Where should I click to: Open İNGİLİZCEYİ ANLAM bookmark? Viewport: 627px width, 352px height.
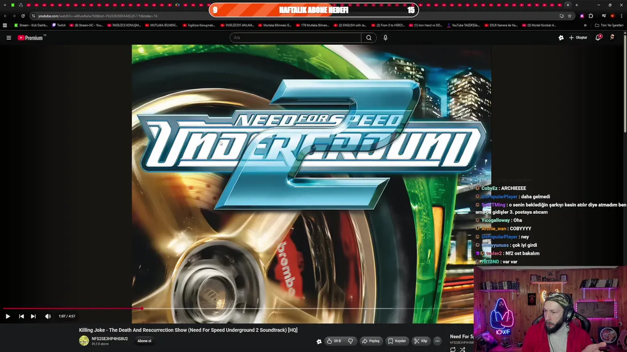pyautogui.click(x=237, y=25)
